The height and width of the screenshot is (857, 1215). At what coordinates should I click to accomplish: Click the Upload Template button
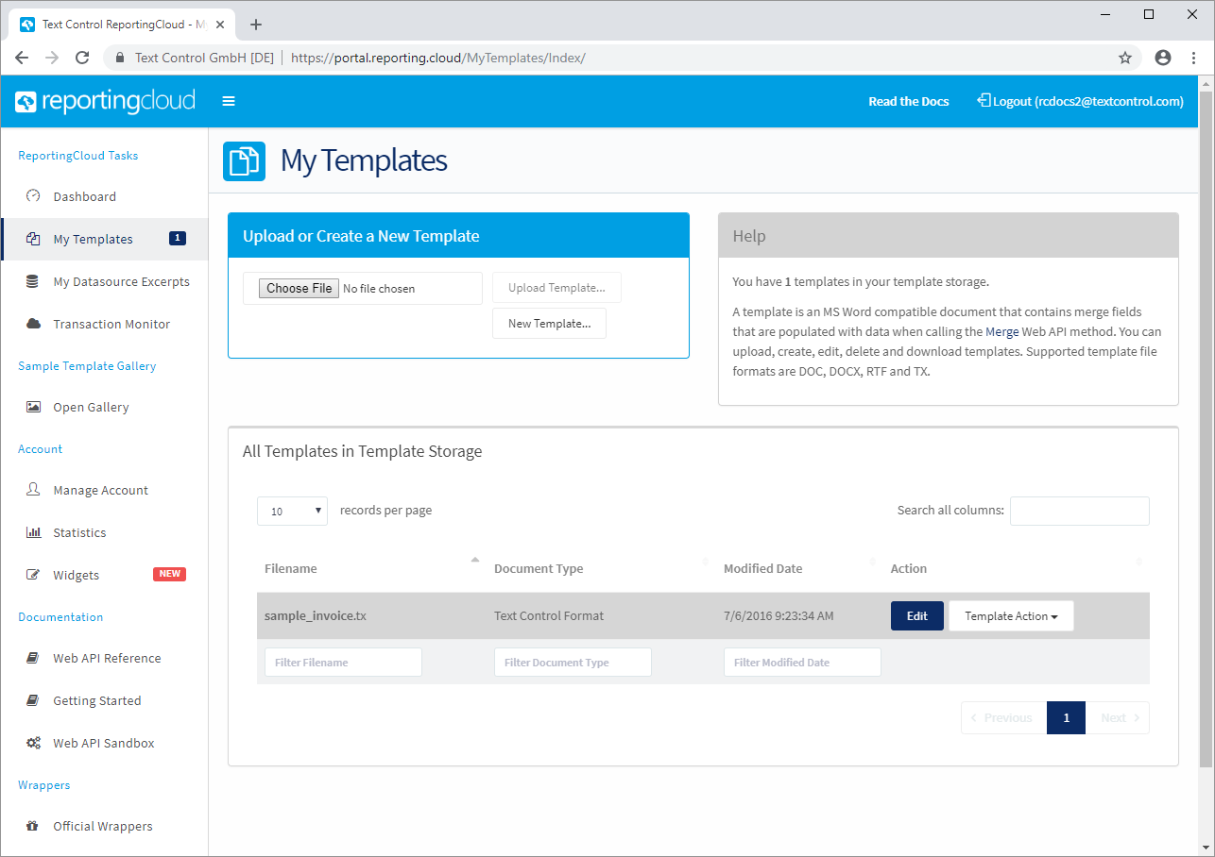(x=556, y=288)
